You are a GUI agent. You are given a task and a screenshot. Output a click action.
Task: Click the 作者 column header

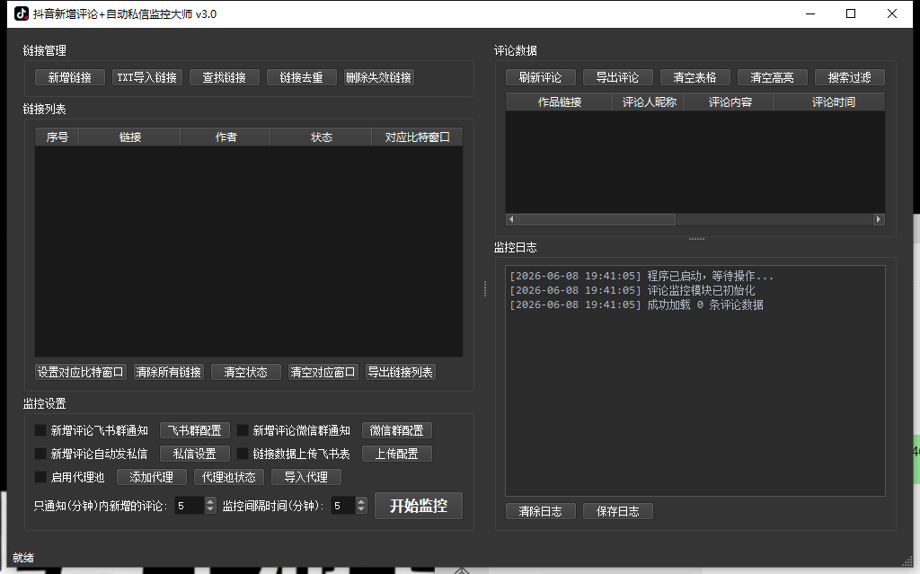coord(226,137)
